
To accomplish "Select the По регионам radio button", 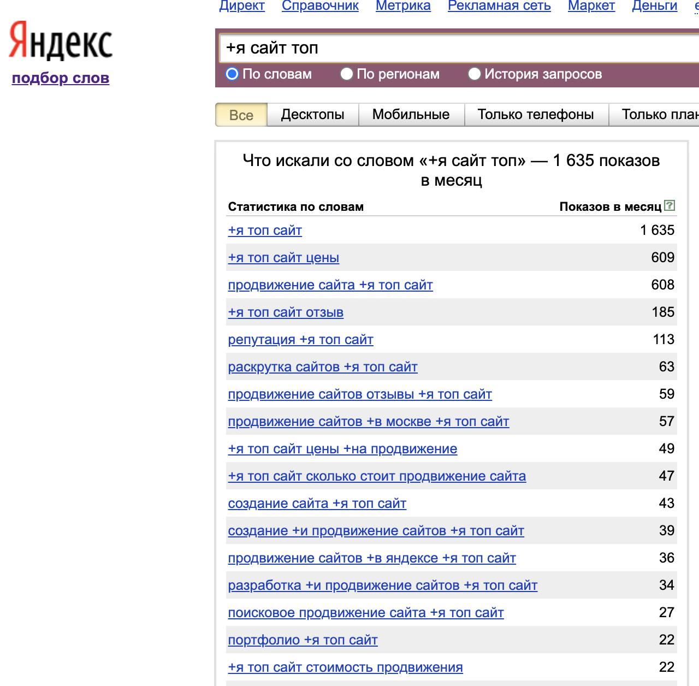I will [346, 74].
